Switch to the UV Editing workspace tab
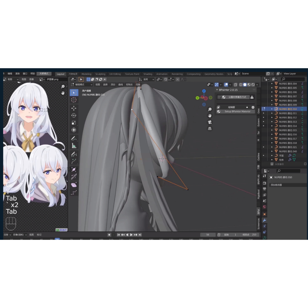 [115, 74]
